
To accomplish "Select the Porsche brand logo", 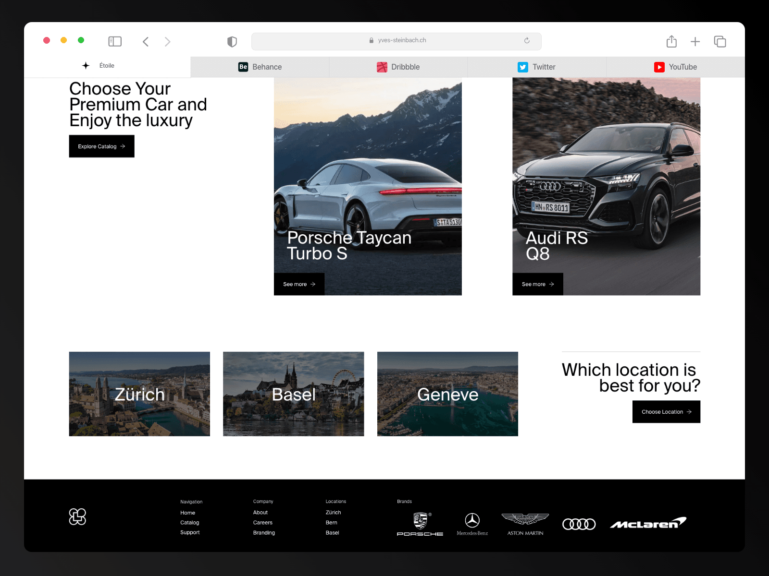I will point(420,524).
